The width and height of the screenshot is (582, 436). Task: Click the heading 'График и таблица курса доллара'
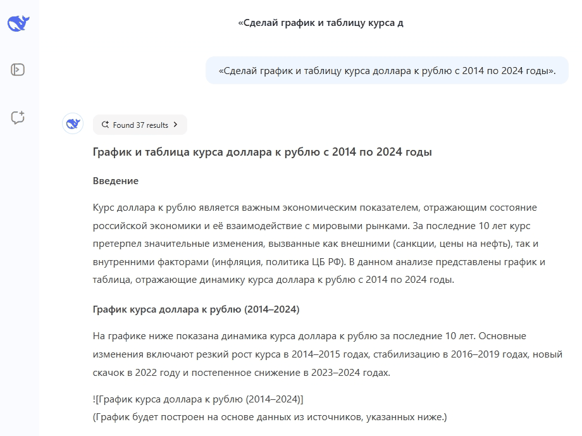pos(262,151)
